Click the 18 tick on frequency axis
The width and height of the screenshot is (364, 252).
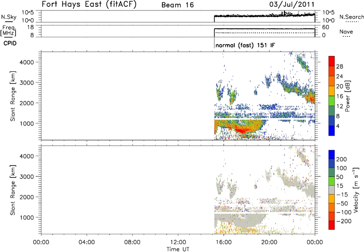[x=30, y=27]
